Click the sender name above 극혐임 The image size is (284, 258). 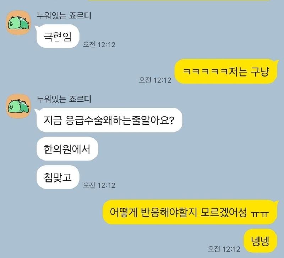(x=64, y=16)
